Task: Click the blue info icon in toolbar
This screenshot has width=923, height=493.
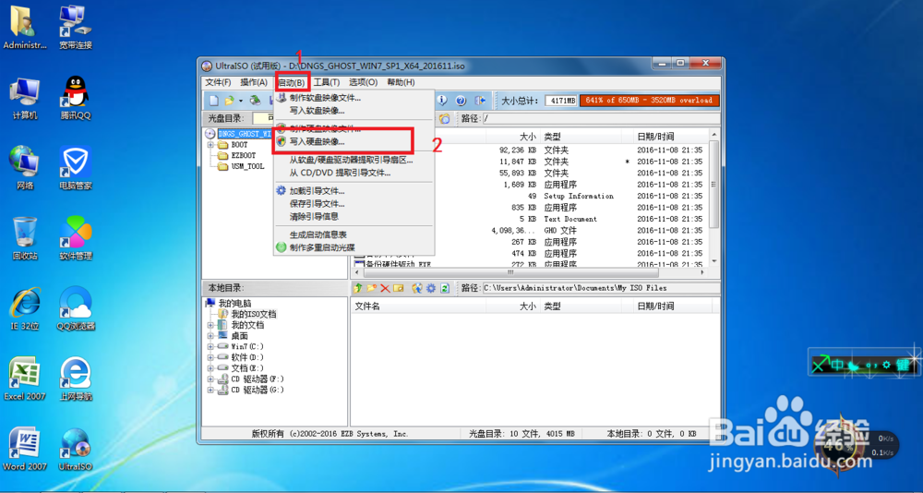Action: [x=441, y=101]
